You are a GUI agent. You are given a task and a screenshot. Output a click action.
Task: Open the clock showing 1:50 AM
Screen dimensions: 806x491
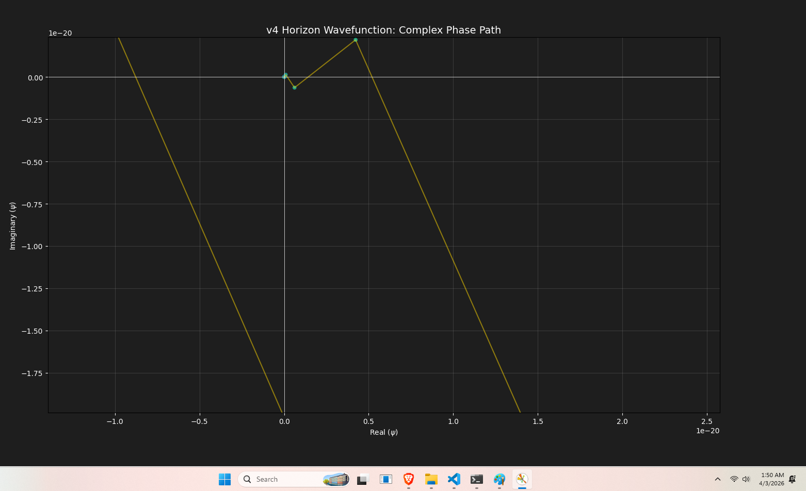[x=771, y=479]
